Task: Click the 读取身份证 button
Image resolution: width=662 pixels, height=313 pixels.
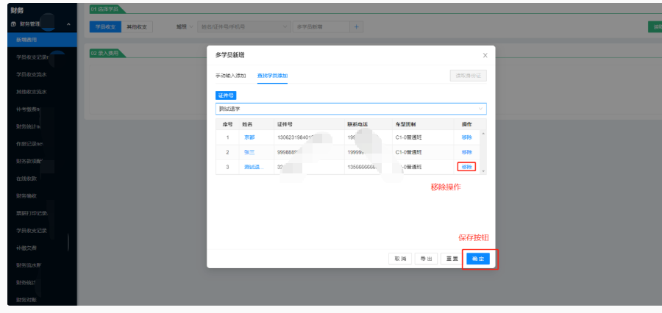Action: tap(469, 76)
